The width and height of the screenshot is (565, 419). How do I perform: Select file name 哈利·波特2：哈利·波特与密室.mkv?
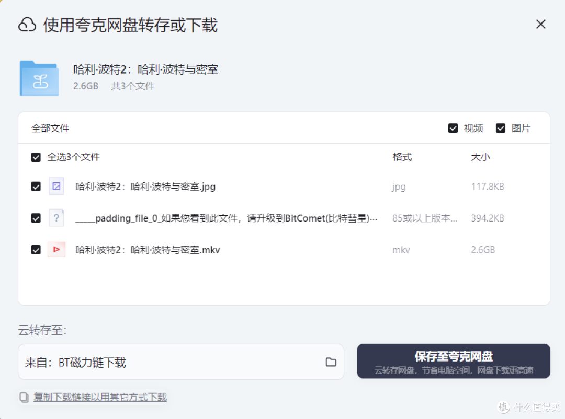pyautogui.click(x=148, y=250)
